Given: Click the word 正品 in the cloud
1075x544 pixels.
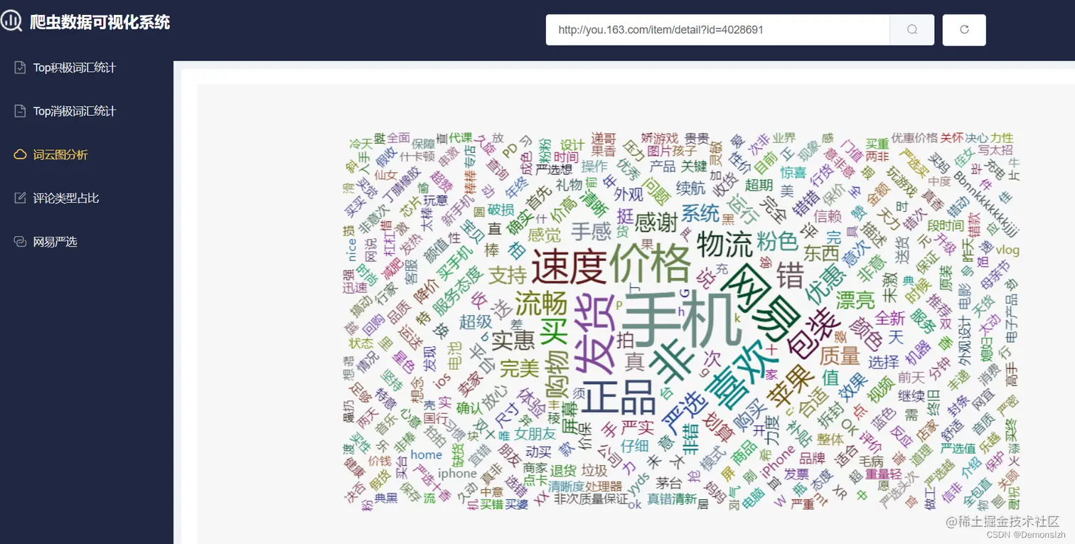Looking at the screenshot, I should 618,398.
